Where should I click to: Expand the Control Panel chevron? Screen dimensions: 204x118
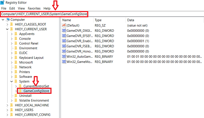12,43
